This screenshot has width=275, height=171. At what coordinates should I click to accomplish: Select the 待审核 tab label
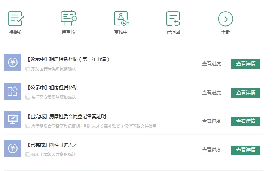pyautogui.click(x=68, y=32)
